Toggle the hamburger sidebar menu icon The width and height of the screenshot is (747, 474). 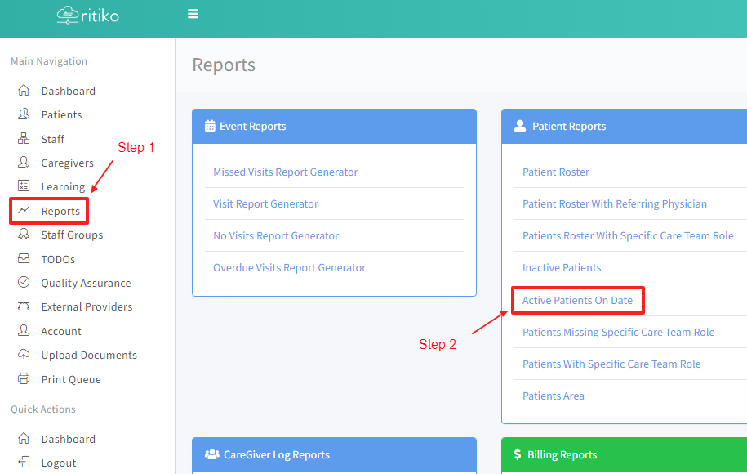pos(193,14)
